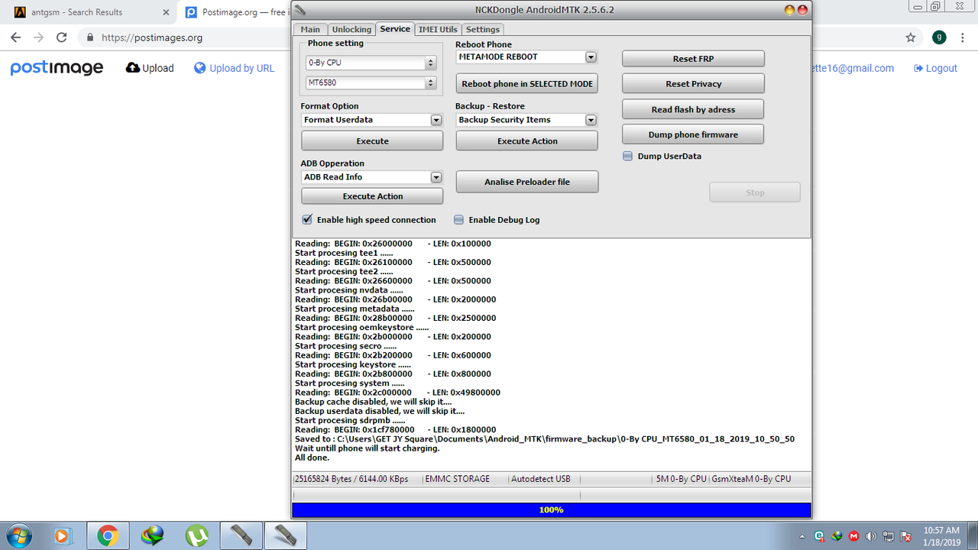Image resolution: width=978 pixels, height=550 pixels.
Task: Open the Windows Start menu
Action: 18,535
